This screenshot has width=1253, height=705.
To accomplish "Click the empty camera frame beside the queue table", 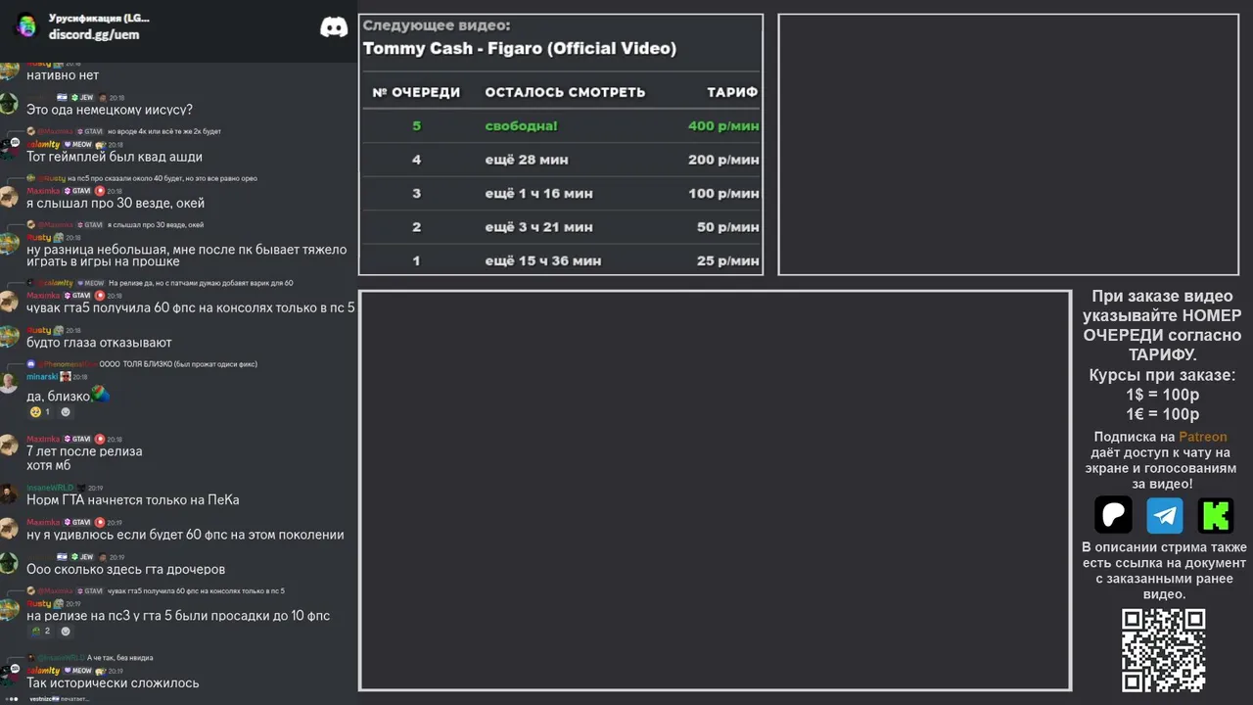I will click(x=1008, y=145).
